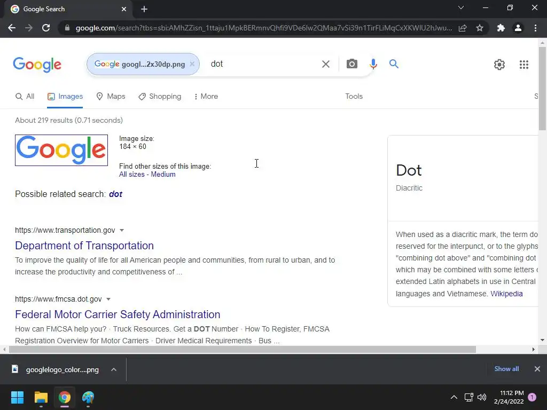Select the Images tab

[65, 96]
